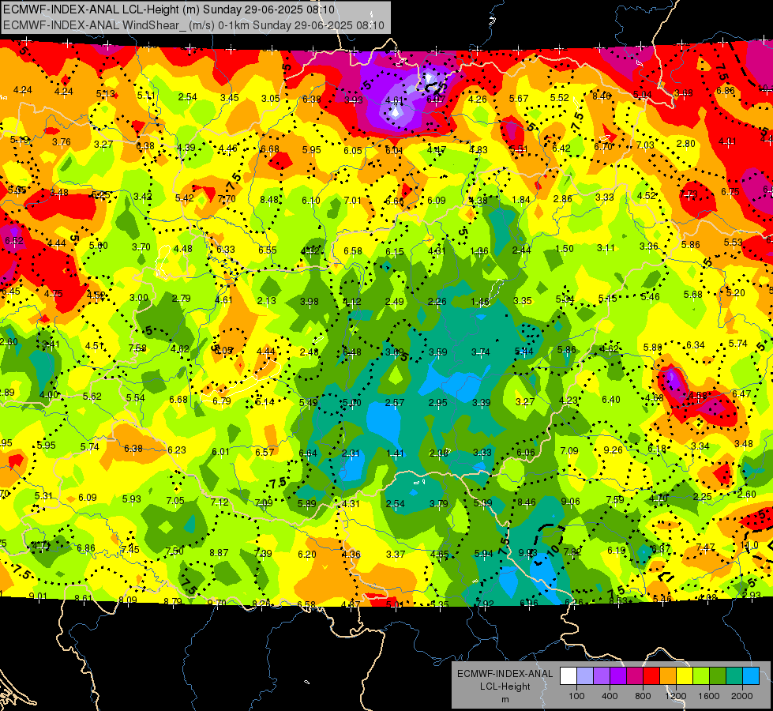Select the value 8.48 on map
Screen dimensions: 773x711
point(269,199)
